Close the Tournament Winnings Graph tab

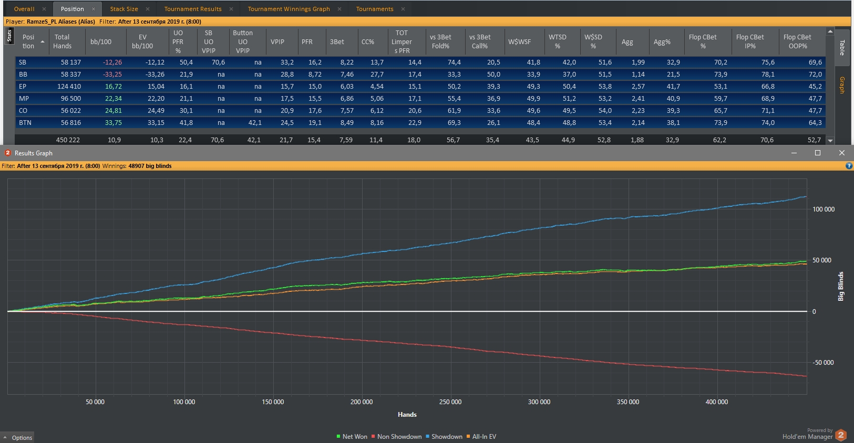[x=339, y=9]
